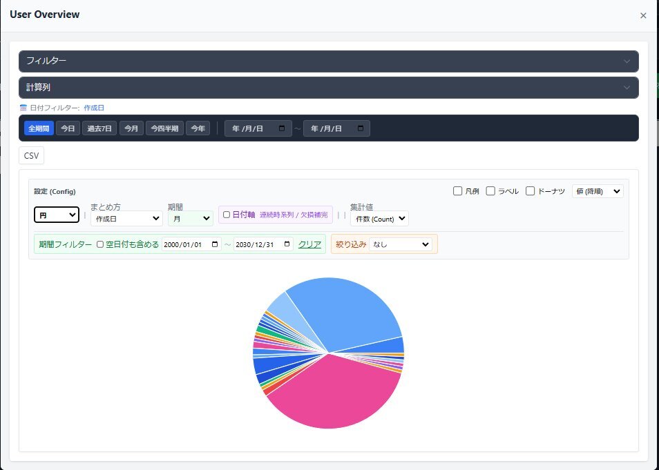Click the calendar icon beside 日付フィルター
The width and height of the screenshot is (659, 470).
pyautogui.click(x=23, y=108)
